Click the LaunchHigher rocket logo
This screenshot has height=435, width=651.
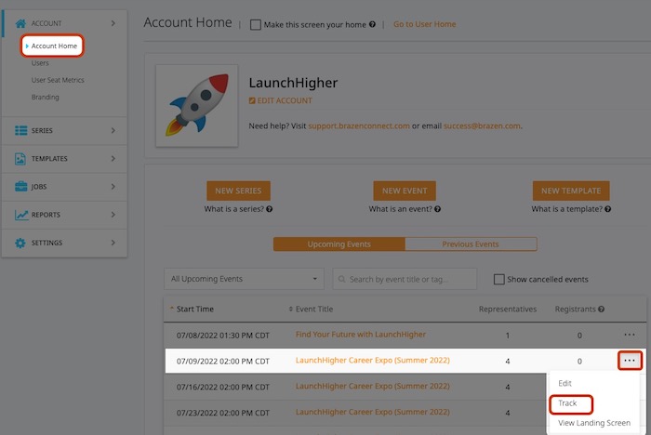(197, 105)
